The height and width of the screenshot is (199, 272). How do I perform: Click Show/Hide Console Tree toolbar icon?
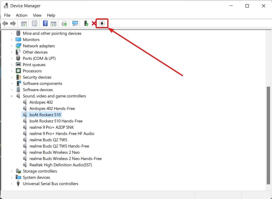[24, 24]
